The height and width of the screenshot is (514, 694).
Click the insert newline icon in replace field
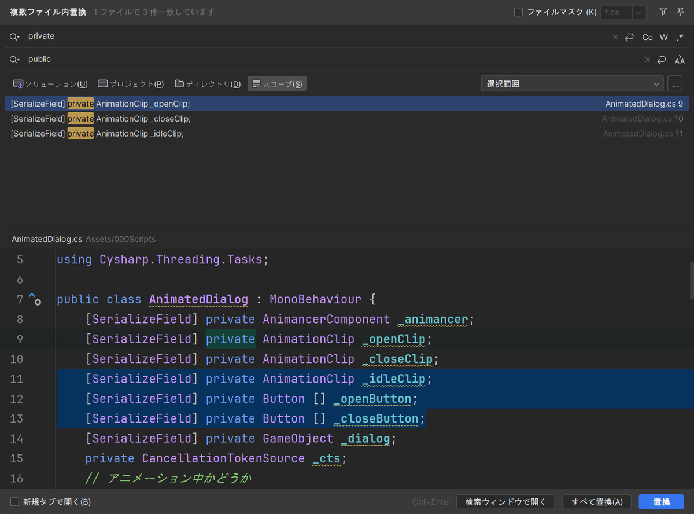tap(662, 59)
